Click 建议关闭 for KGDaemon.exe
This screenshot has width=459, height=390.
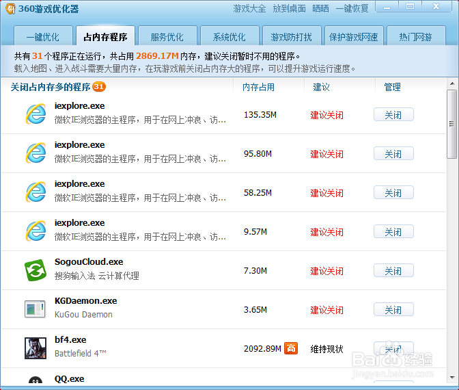click(326, 310)
